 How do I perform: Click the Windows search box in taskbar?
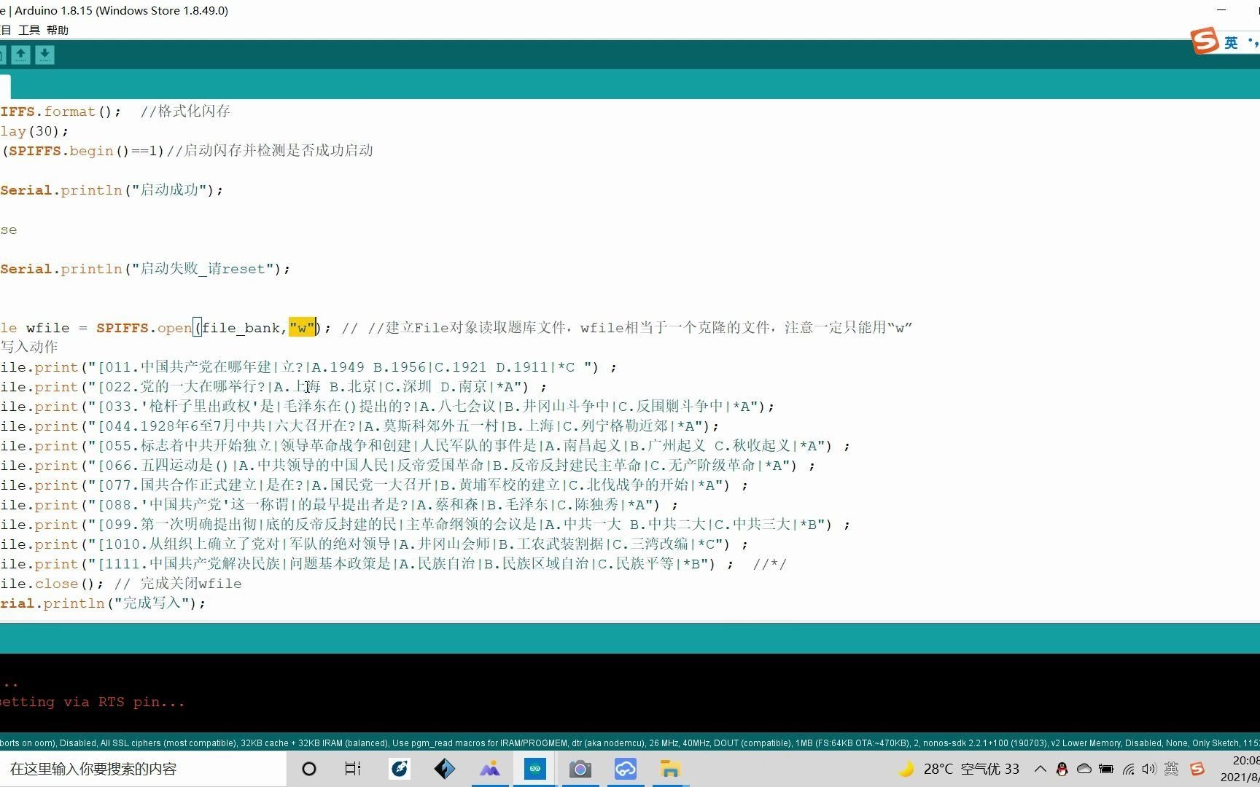(142, 769)
